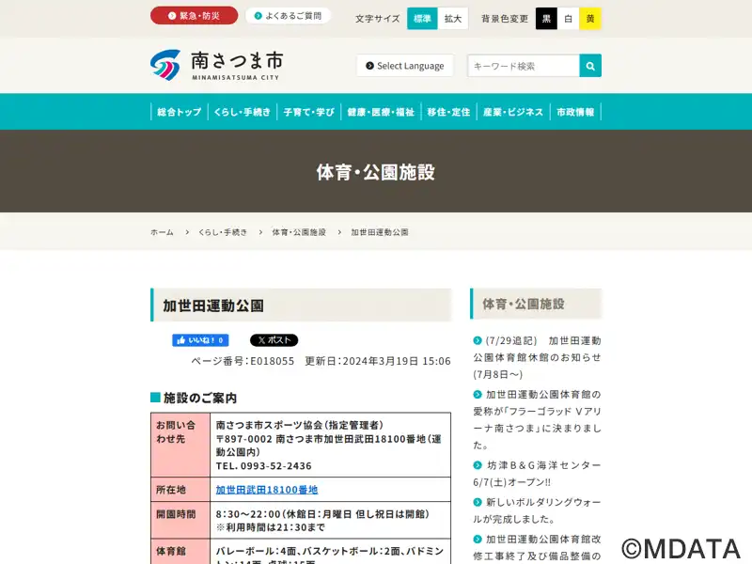Open よくあるご質問 FAQ link
The height and width of the screenshot is (564, 752).
(x=288, y=15)
